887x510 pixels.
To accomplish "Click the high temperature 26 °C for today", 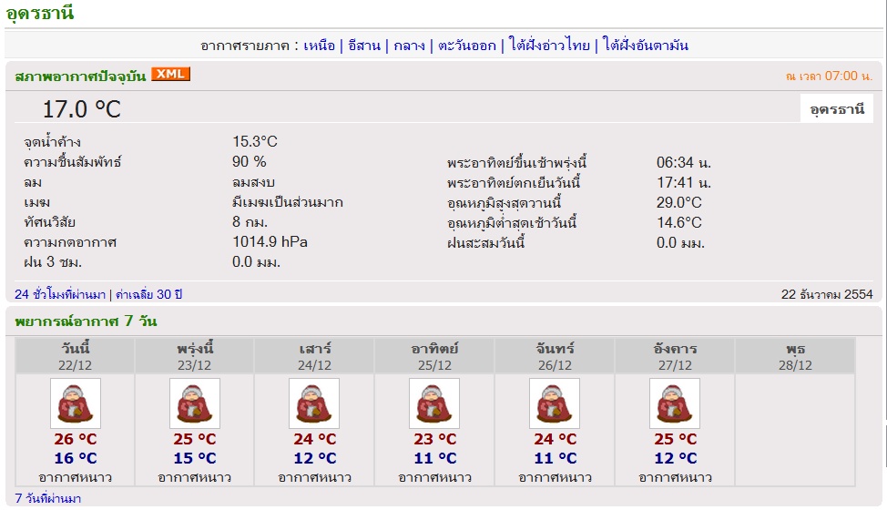I will pos(76,439).
